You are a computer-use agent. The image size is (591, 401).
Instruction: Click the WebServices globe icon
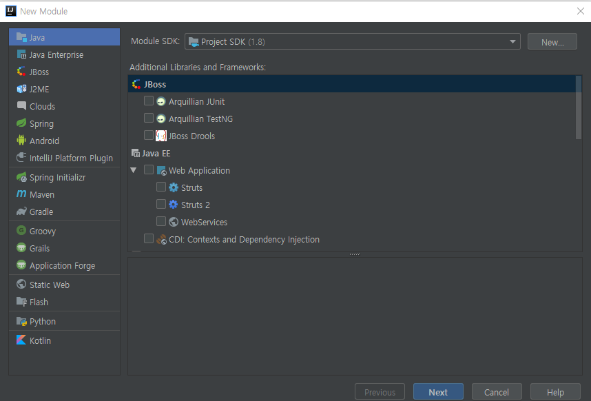coord(174,222)
